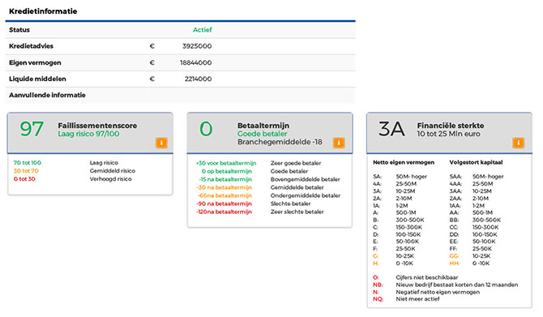
Task: Click '10 tot 25 Mln euro' text
Action: pos(448,134)
